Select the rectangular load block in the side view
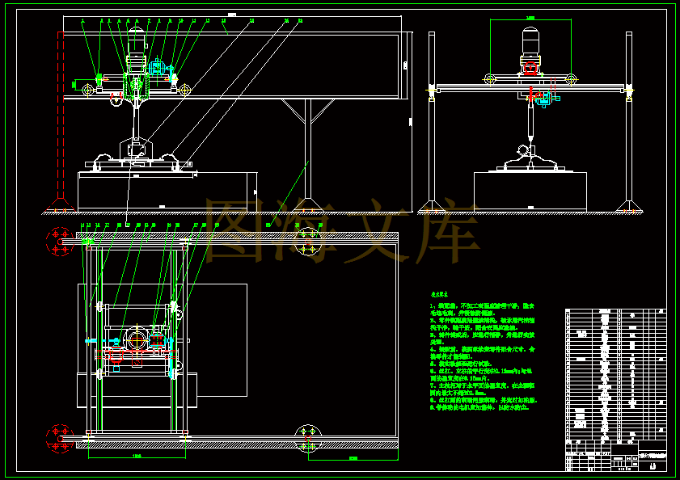 pos(530,192)
